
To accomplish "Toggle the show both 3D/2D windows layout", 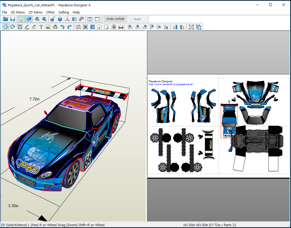I will click(x=90, y=19).
